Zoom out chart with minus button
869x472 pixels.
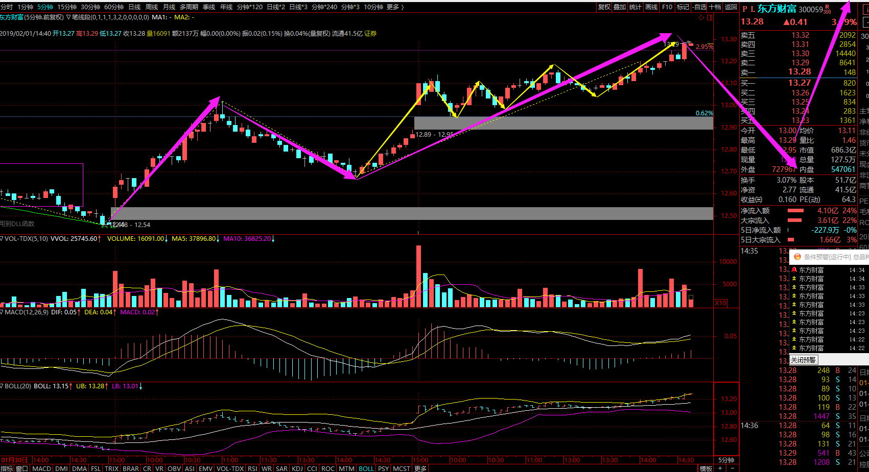733,468
